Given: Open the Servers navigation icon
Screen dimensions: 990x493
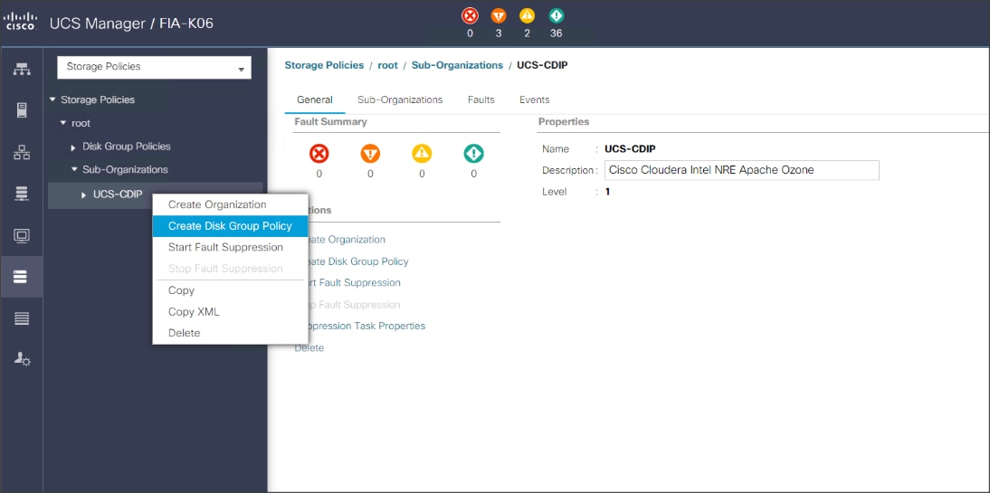Looking at the screenshot, I should coord(22,110).
